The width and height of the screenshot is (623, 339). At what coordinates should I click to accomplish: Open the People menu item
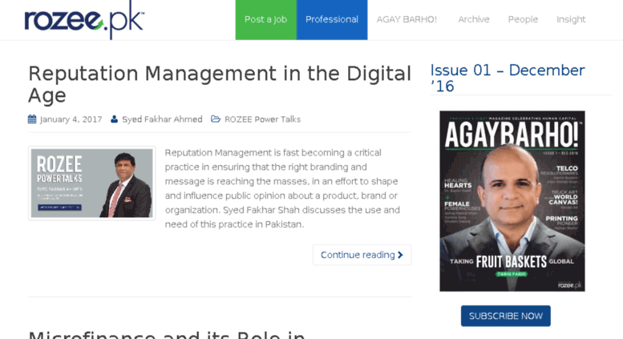pyautogui.click(x=523, y=19)
